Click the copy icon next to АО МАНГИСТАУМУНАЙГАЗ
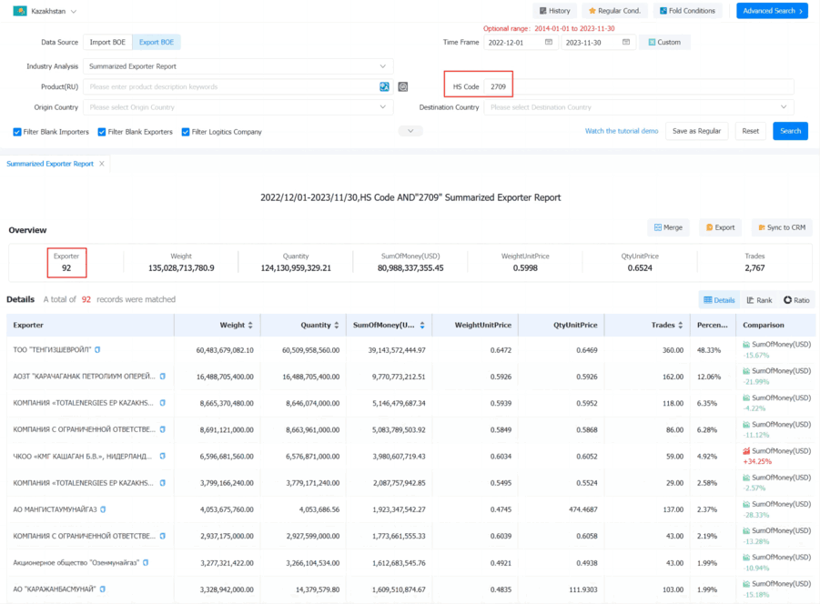Viewport: 820px width, 604px height. pos(103,509)
